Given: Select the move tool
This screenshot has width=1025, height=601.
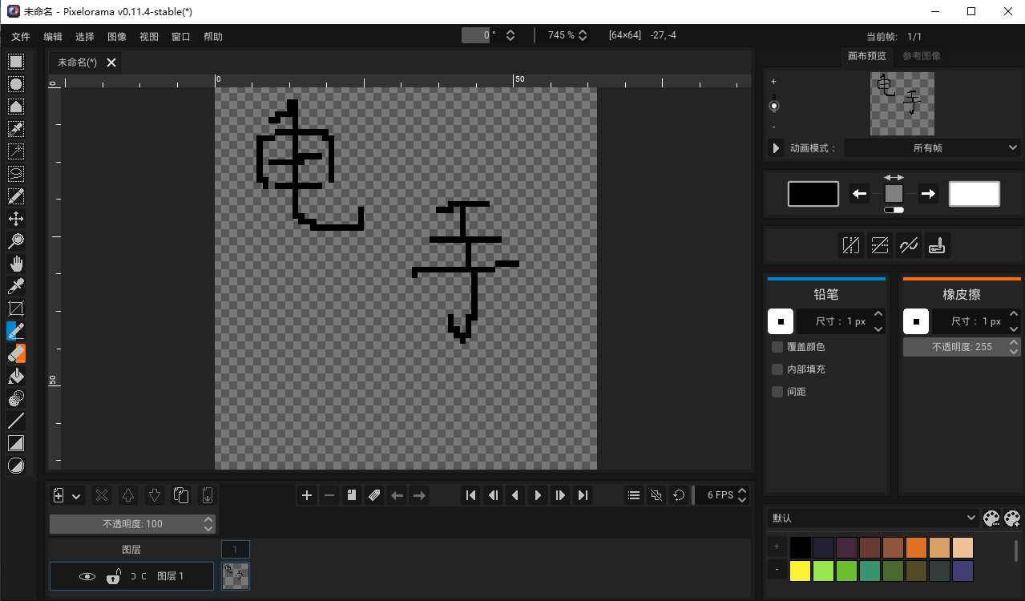Looking at the screenshot, I should point(16,219).
